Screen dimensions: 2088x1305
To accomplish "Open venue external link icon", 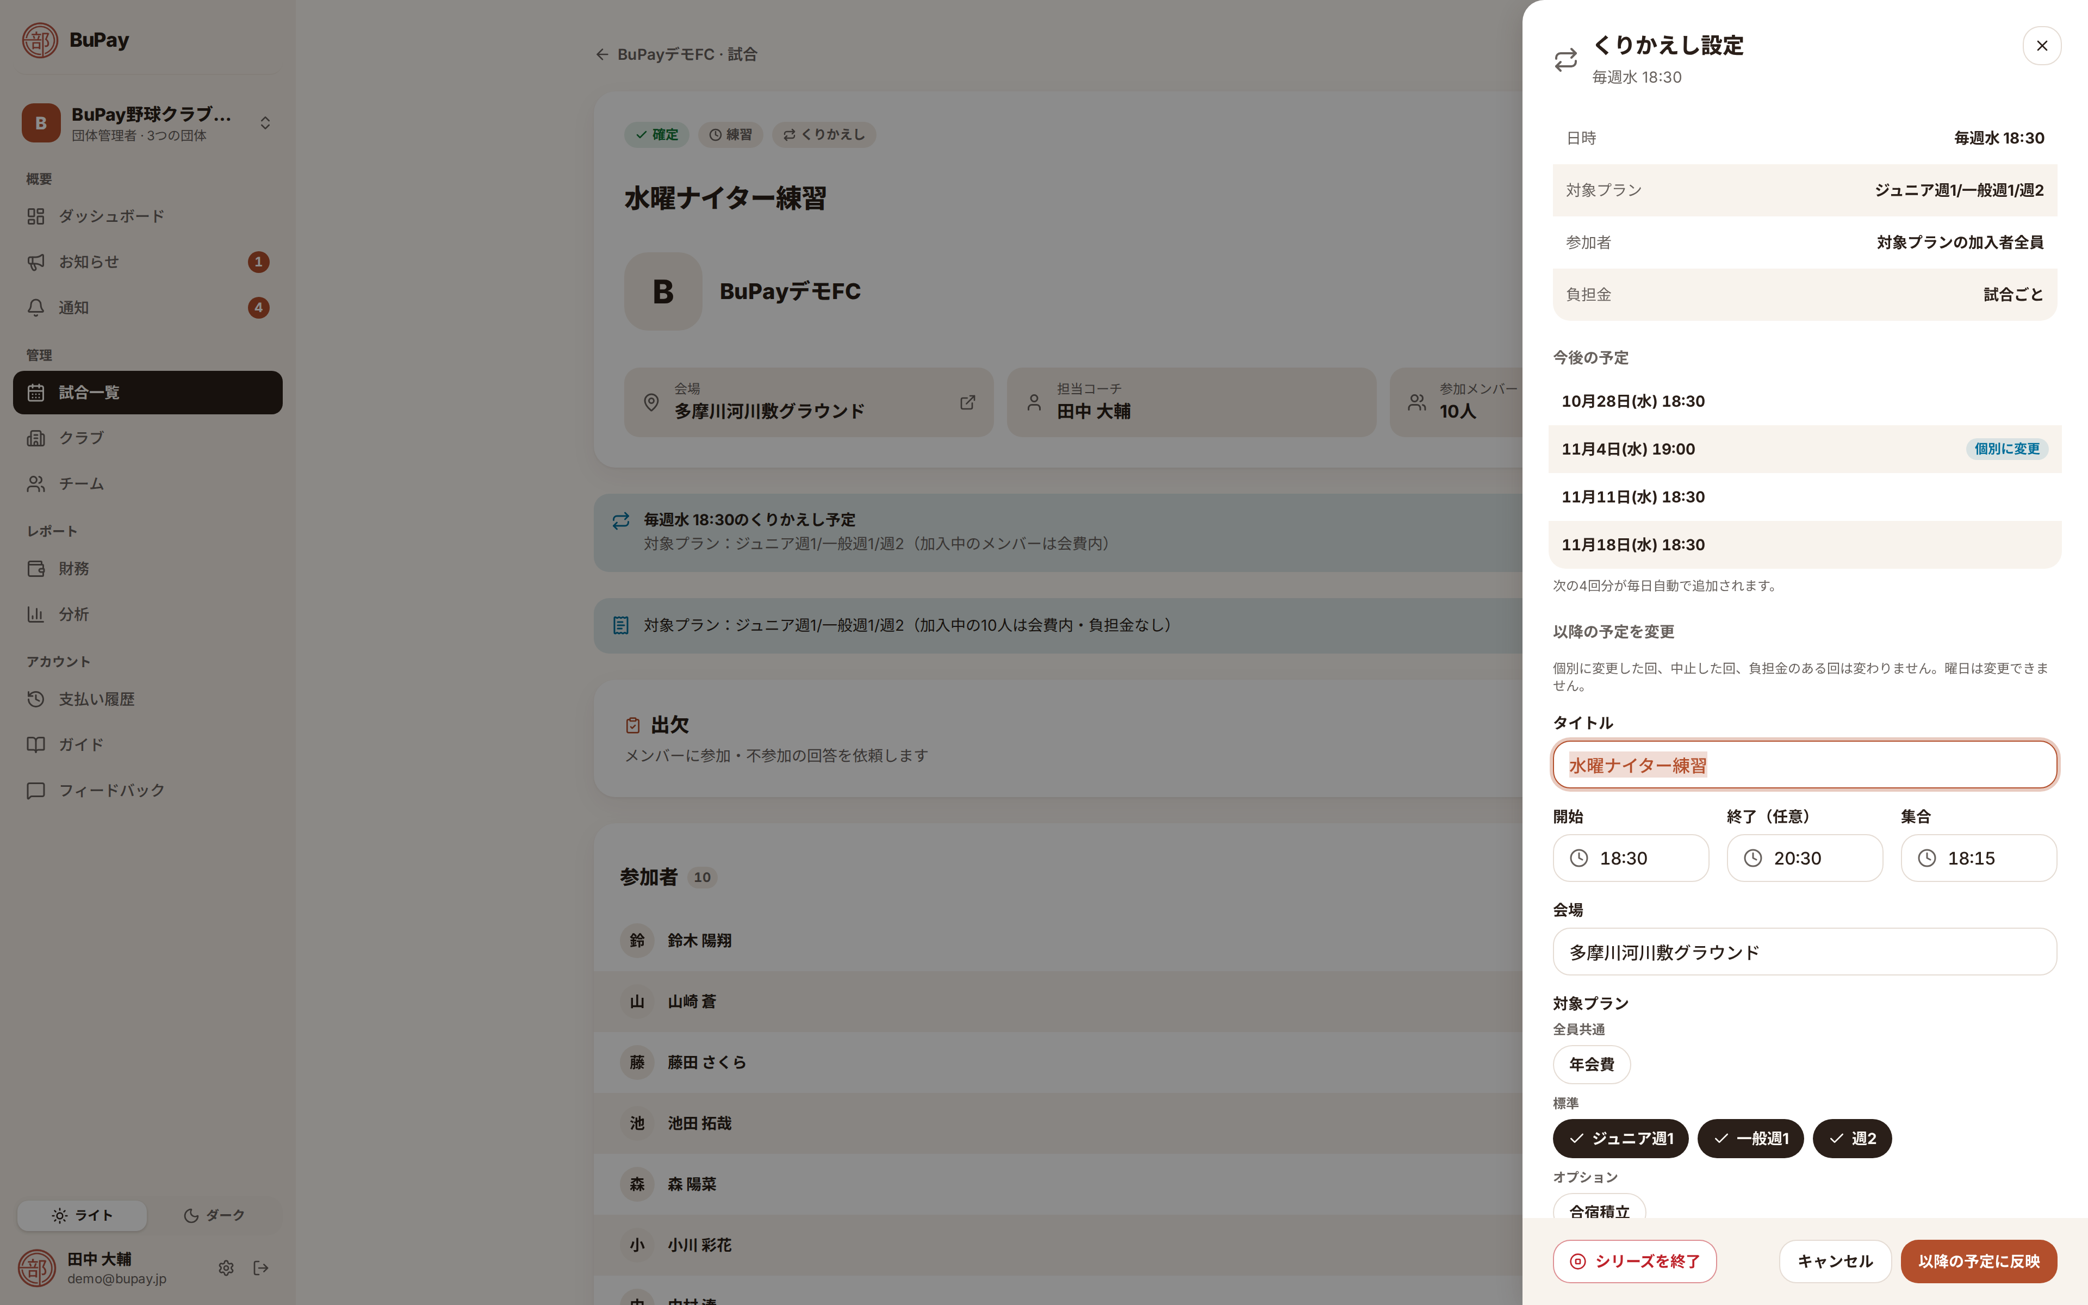I will [x=967, y=402].
